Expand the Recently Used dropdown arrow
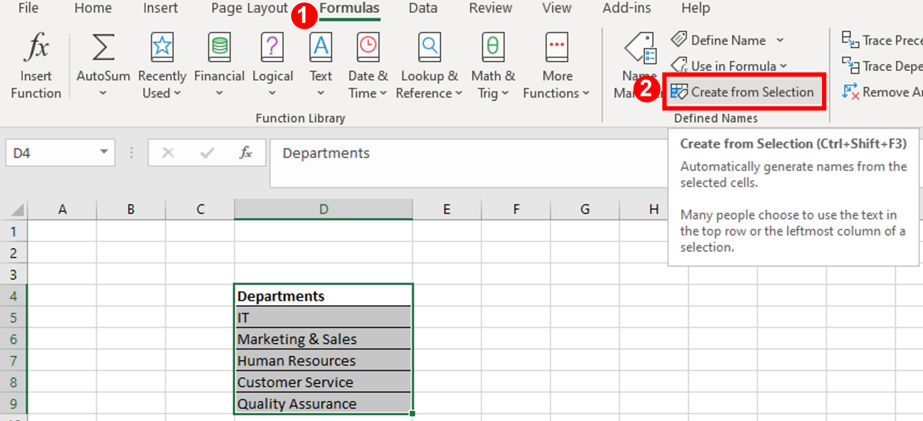 pyautogui.click(x=177, y=93)
